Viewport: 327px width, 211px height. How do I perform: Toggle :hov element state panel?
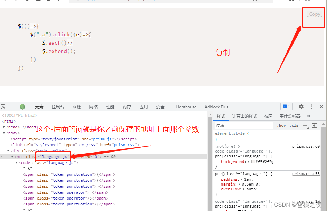(x=281, y=125)
